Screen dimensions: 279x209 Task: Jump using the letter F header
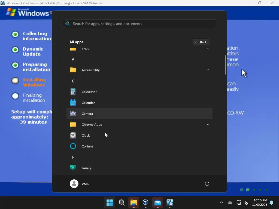click(x=73, y=157)
